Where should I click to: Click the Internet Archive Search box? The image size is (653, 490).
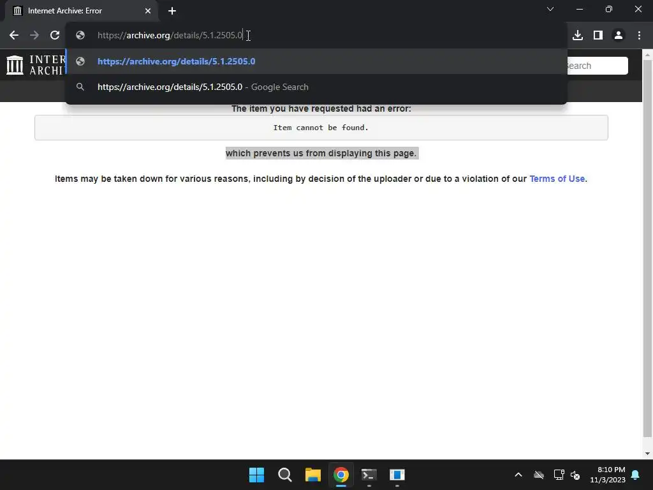click(597, 66)
